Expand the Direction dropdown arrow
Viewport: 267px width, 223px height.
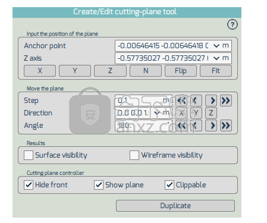pyautogui.click(x=156, y=113)
